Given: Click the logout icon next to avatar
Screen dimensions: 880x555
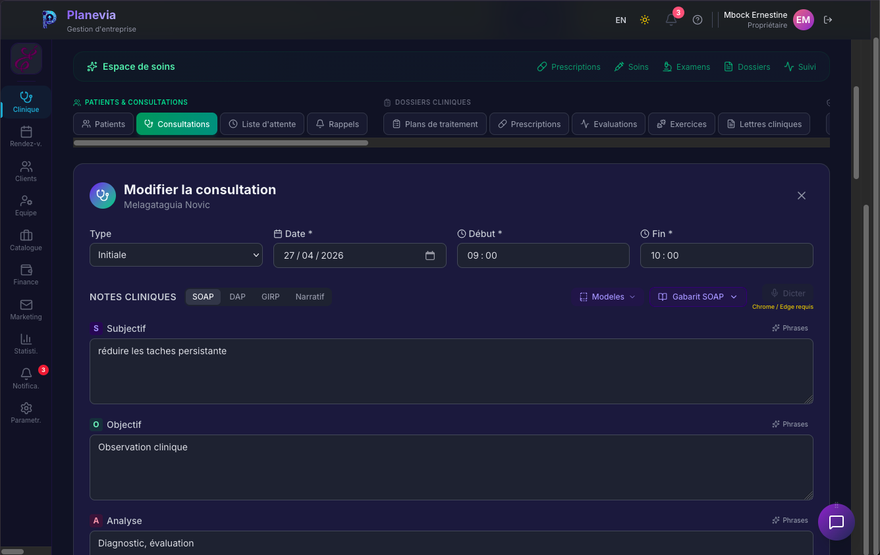Looking at the screenshot, I should point(828,20).
